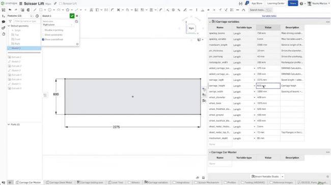Viewport: 331px width, 185px height.
Task: Click the Search tools field
Action: tap(261, 10)
